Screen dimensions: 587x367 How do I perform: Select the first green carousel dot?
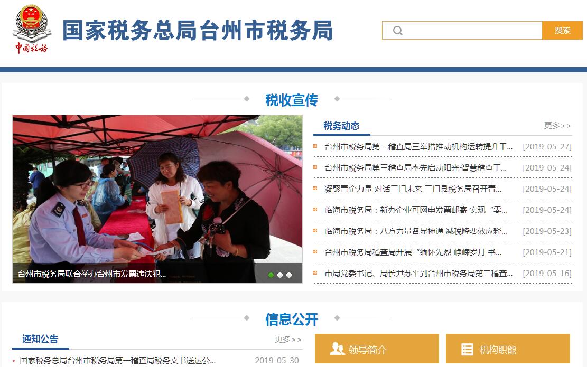(271, 275)
